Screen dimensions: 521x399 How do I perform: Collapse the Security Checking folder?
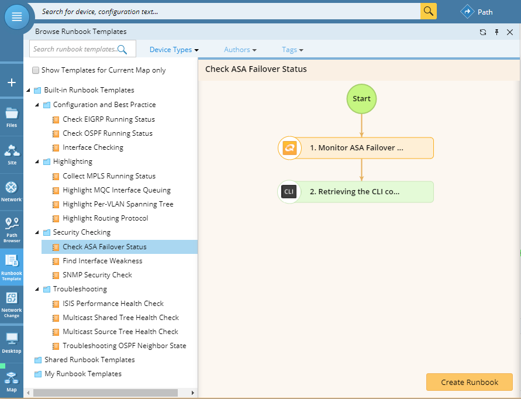tap(37, 232)
